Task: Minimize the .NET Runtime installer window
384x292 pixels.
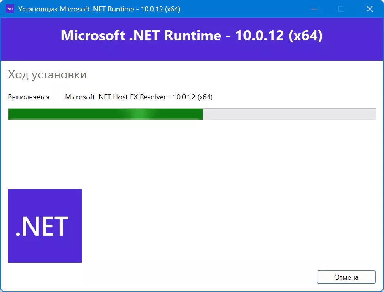Action: (314, 9)
